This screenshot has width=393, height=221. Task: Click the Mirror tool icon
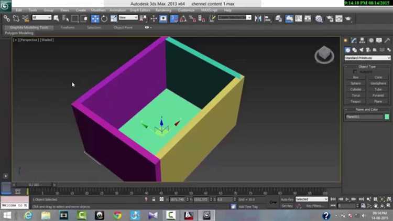pyautogui.click(x=257, y=18)
